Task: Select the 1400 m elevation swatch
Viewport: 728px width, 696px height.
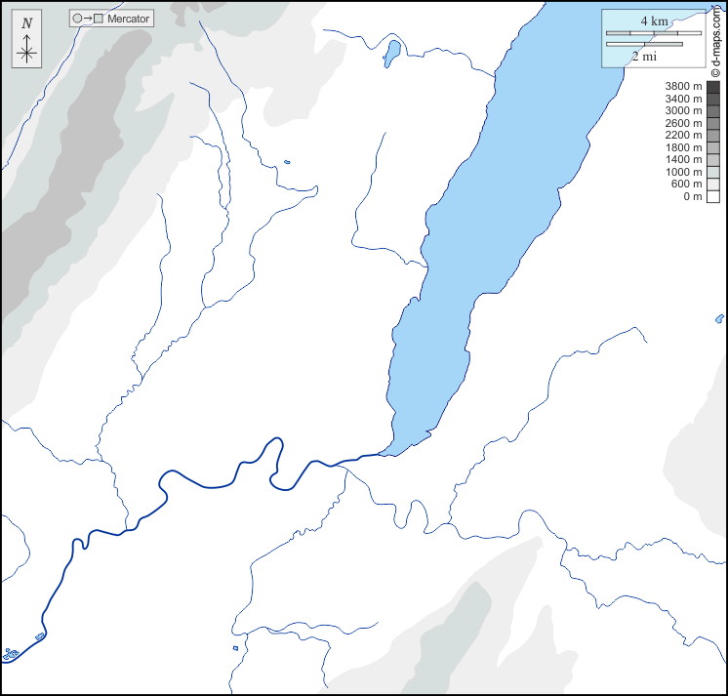Action: 713,159
